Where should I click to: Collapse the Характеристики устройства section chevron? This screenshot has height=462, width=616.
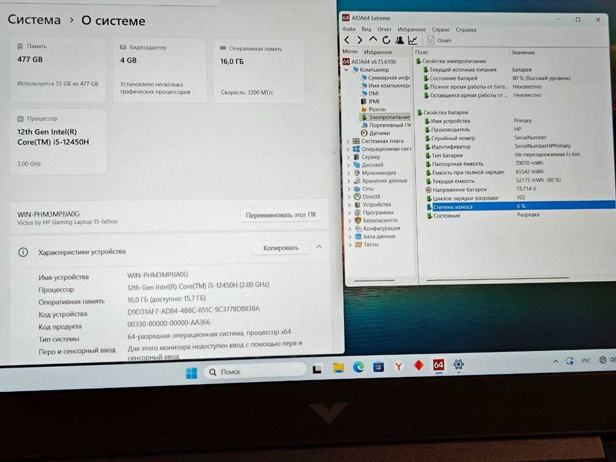[319, 247]
